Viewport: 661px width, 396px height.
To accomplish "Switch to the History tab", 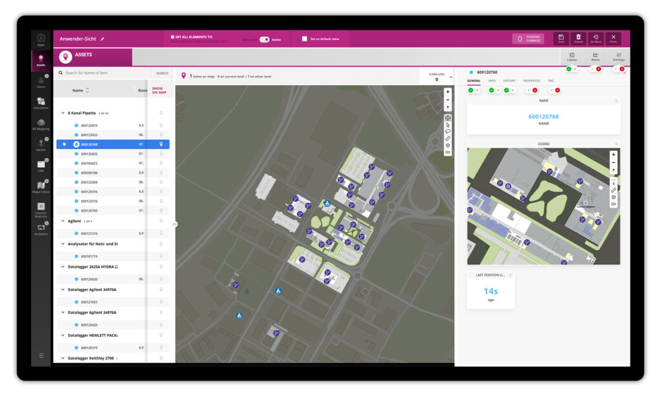I will pos(509,81).
